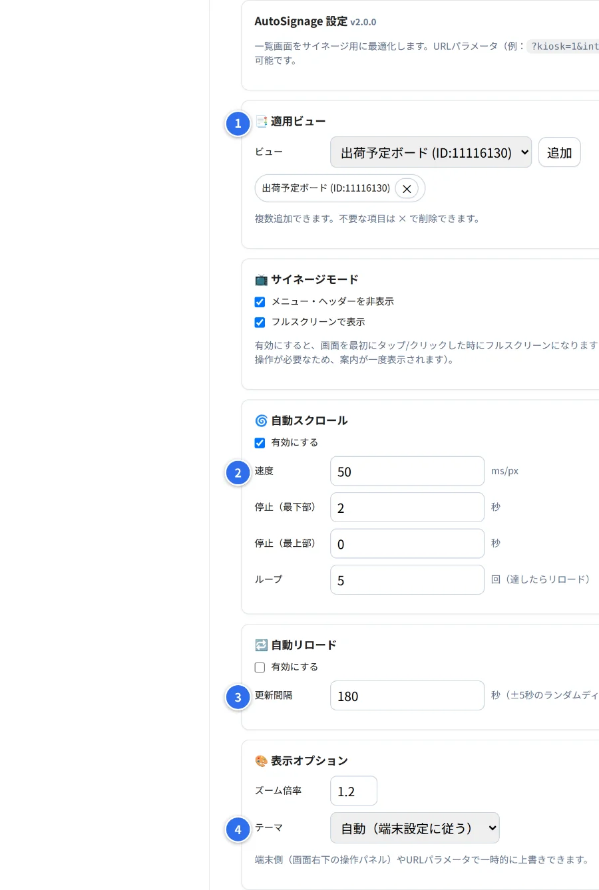Remove the 出荷予定ボード chip with the X icon
Screen dimensions: 599x890
coord(407,188)
